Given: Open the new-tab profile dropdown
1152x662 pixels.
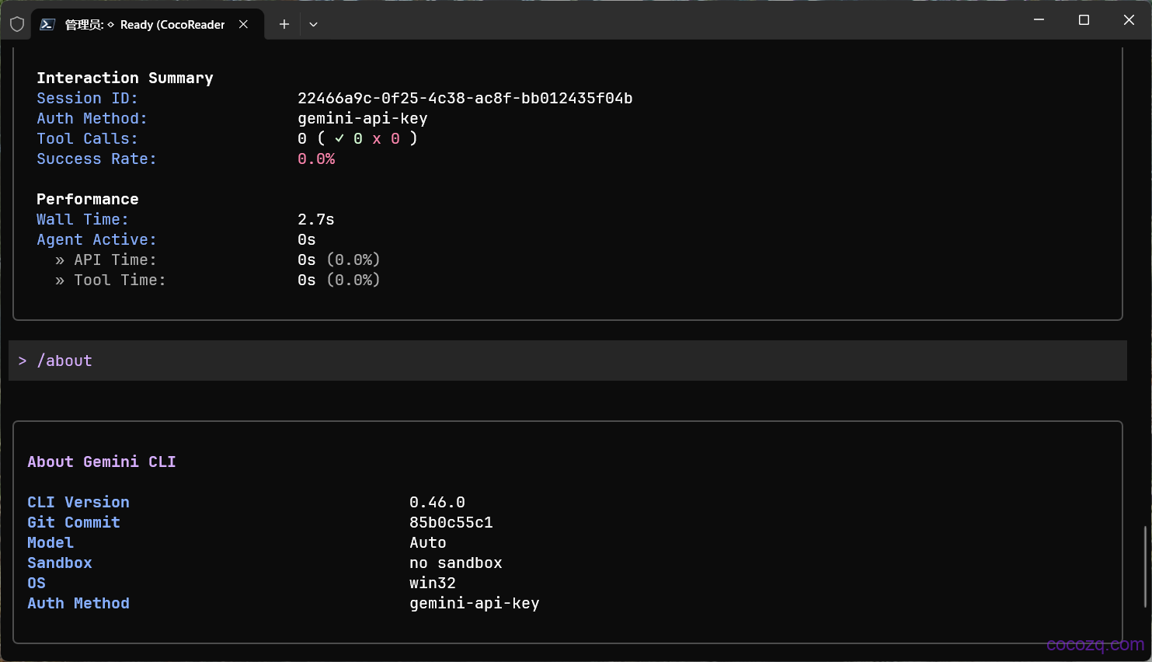Looking at the screenshot, I should point(313,24).
